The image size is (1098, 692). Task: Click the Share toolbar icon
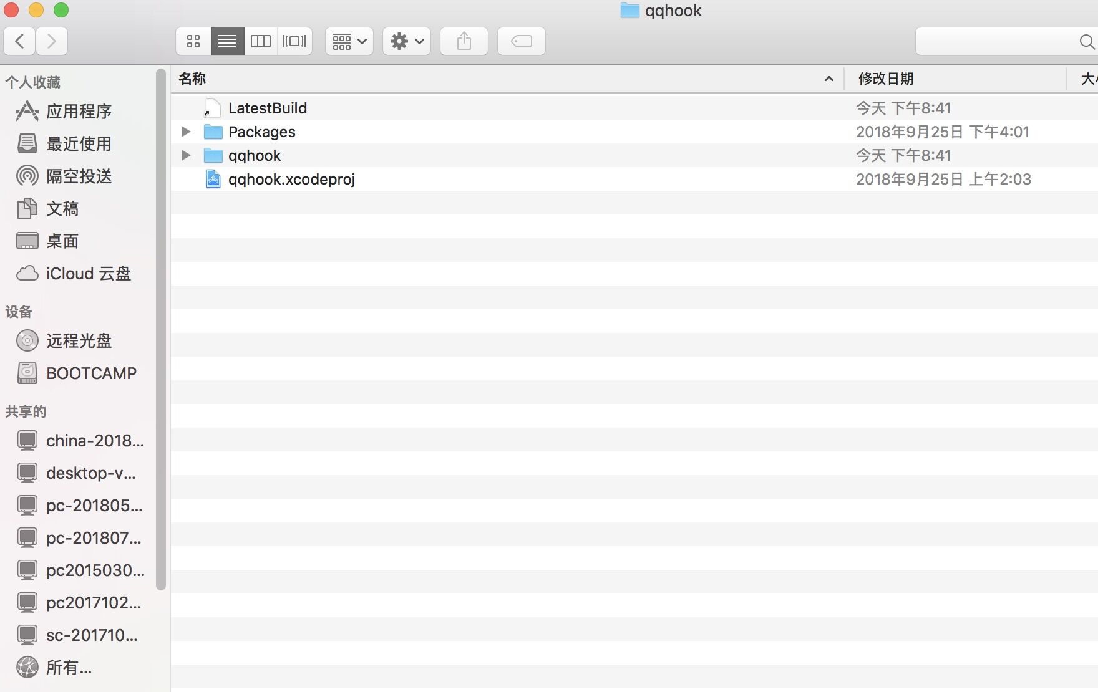(x=464, y=41)
